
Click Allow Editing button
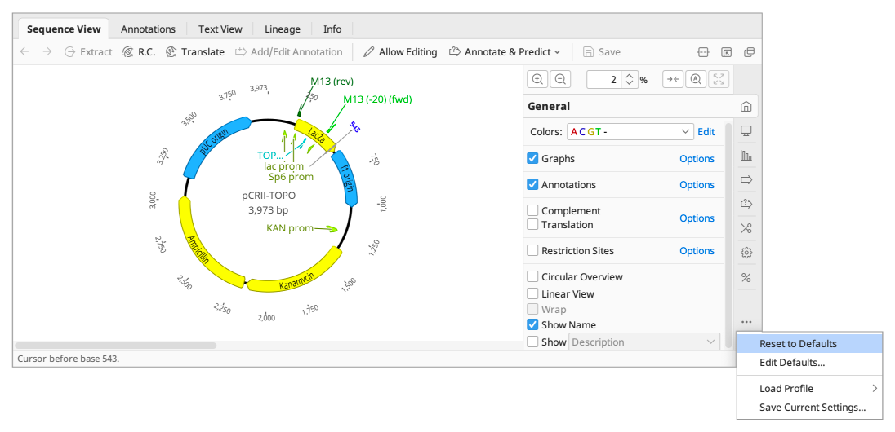coord(400,51)
